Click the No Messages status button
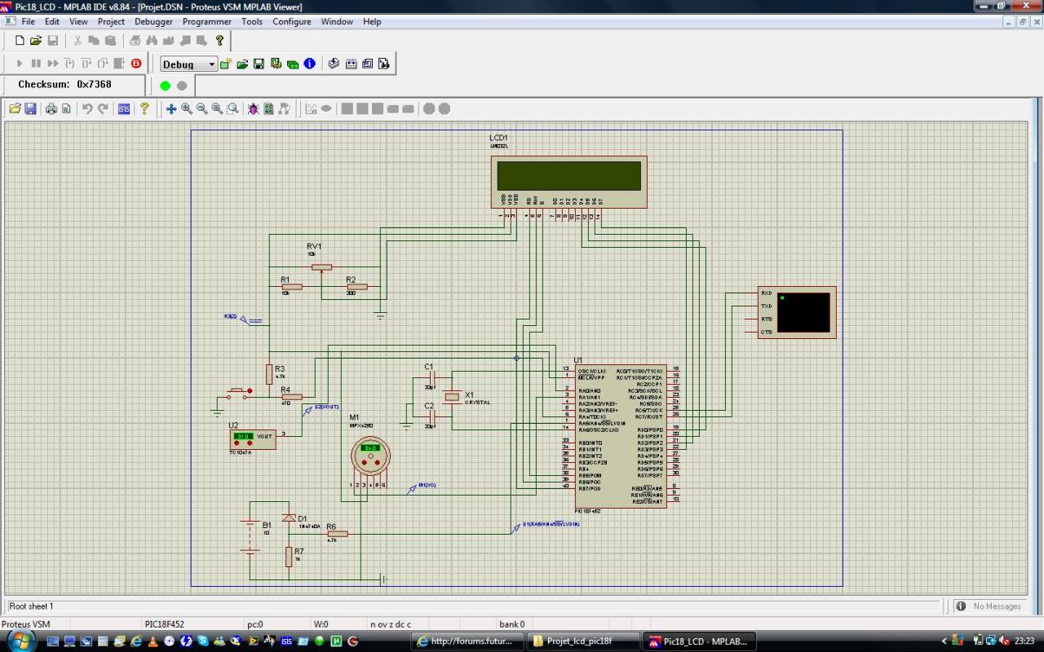The image size is (1044, 652). [989, 606]
